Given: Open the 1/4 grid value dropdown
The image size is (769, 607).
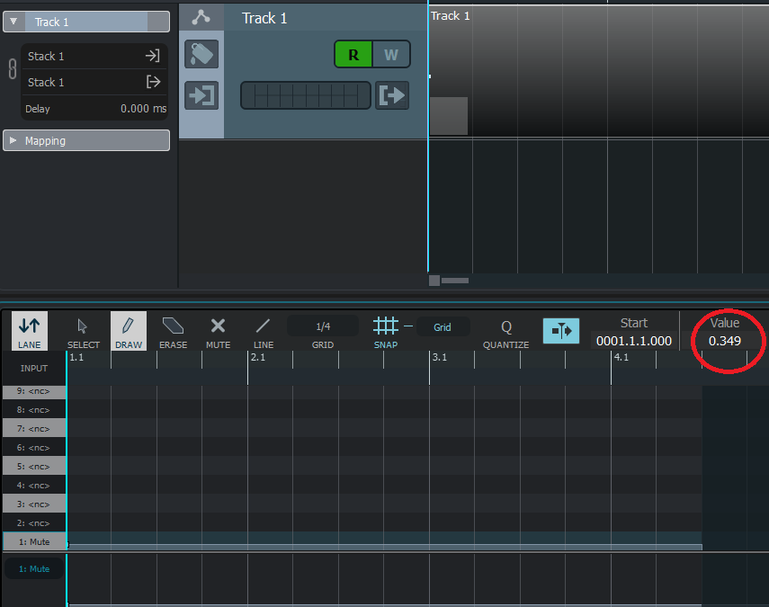Looking at the screenshot, I should [323, 326].
